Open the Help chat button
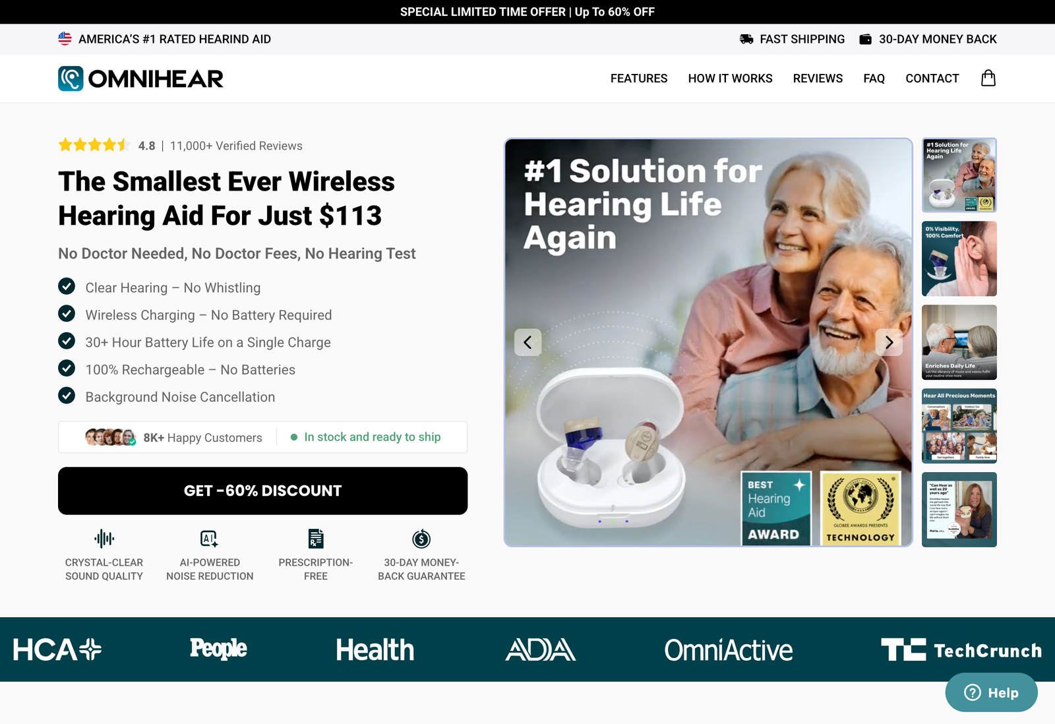This screenshot has height=724, width=1055. [x=991, y=692]
